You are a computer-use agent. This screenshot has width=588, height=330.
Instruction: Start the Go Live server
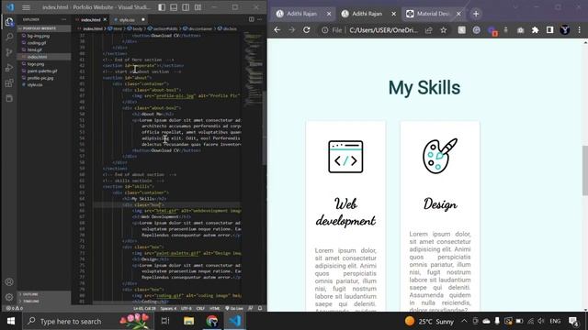point(234,308)
